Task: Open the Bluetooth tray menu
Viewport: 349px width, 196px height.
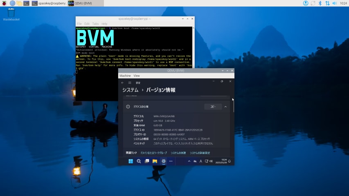Action: click(x=320, y=3)
